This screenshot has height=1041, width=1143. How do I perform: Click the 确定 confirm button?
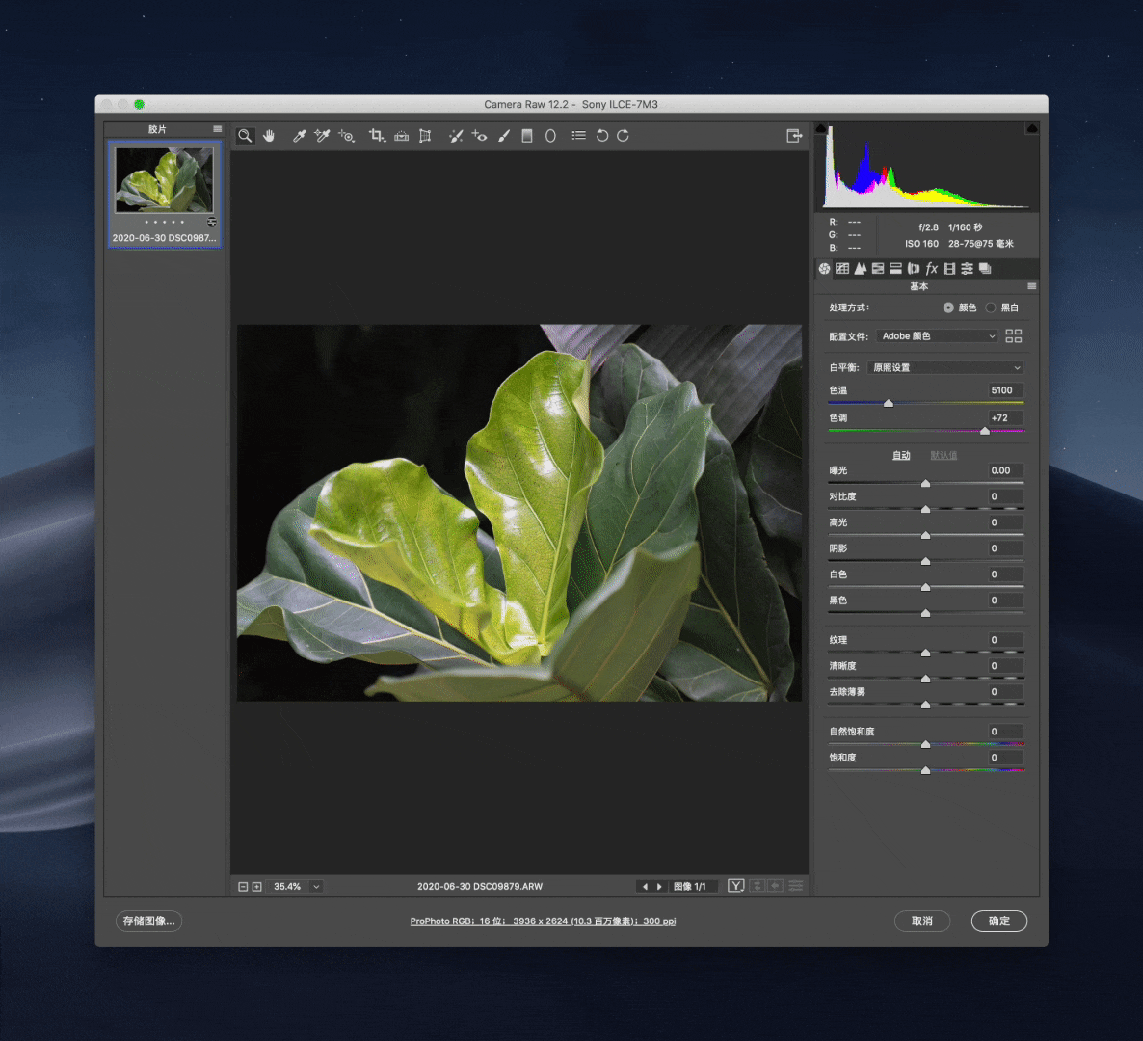pos(999,921)
